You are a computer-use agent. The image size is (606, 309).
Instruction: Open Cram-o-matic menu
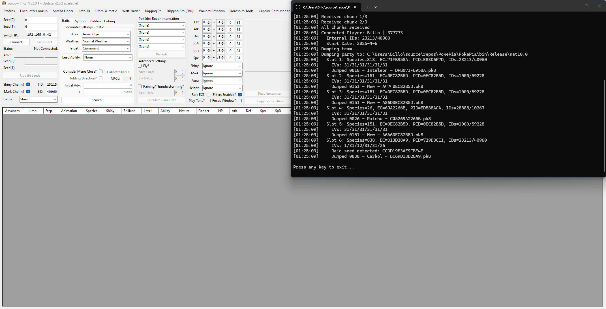(106, 11)
